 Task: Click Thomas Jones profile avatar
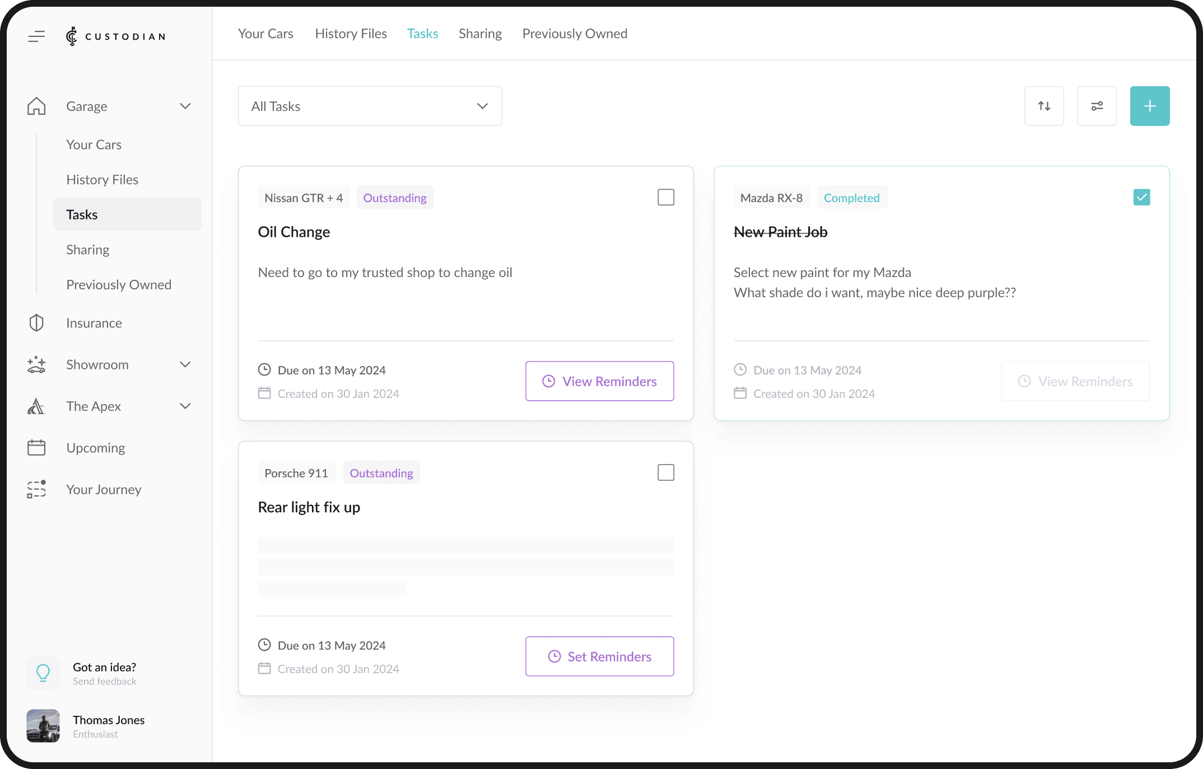(43, 726)
